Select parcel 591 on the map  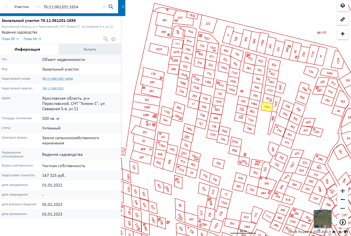pyautogui.click(x=267, y=183)
